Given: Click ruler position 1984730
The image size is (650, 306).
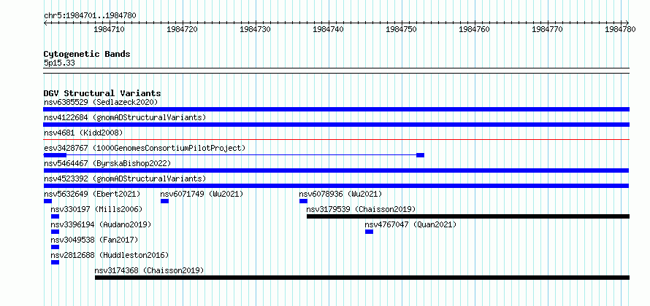Looking at the screenshot, I should point(256,29).
